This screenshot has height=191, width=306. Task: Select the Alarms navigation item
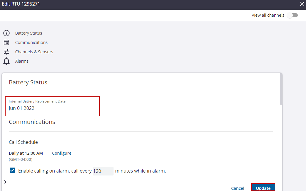[22, 61]
